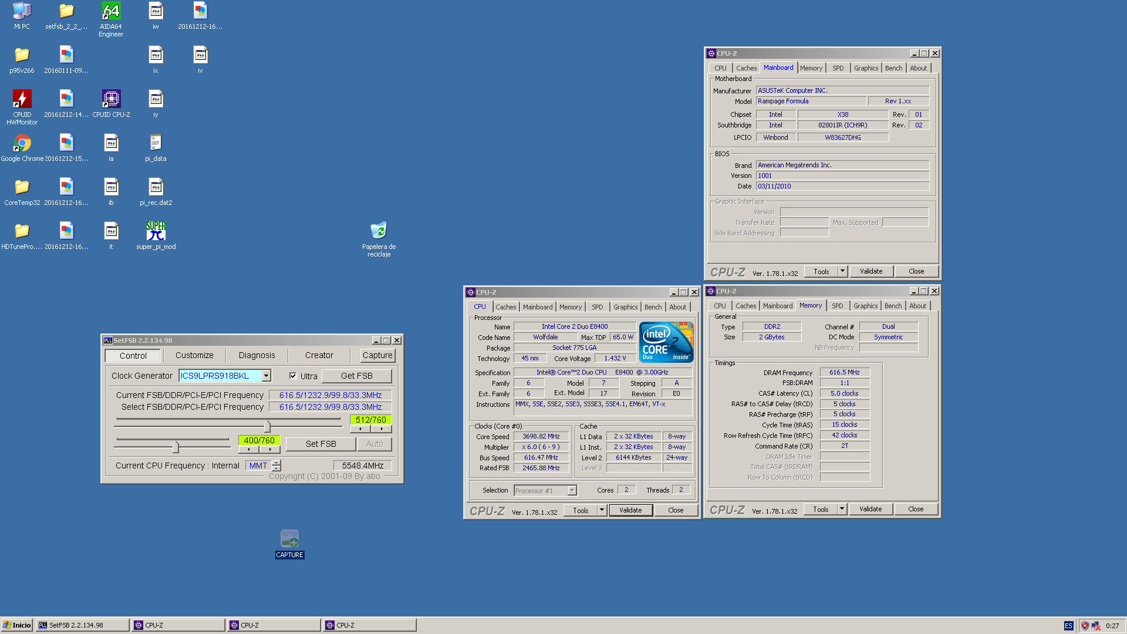
Task: Select the it file icon
Action: click(111, 236)
